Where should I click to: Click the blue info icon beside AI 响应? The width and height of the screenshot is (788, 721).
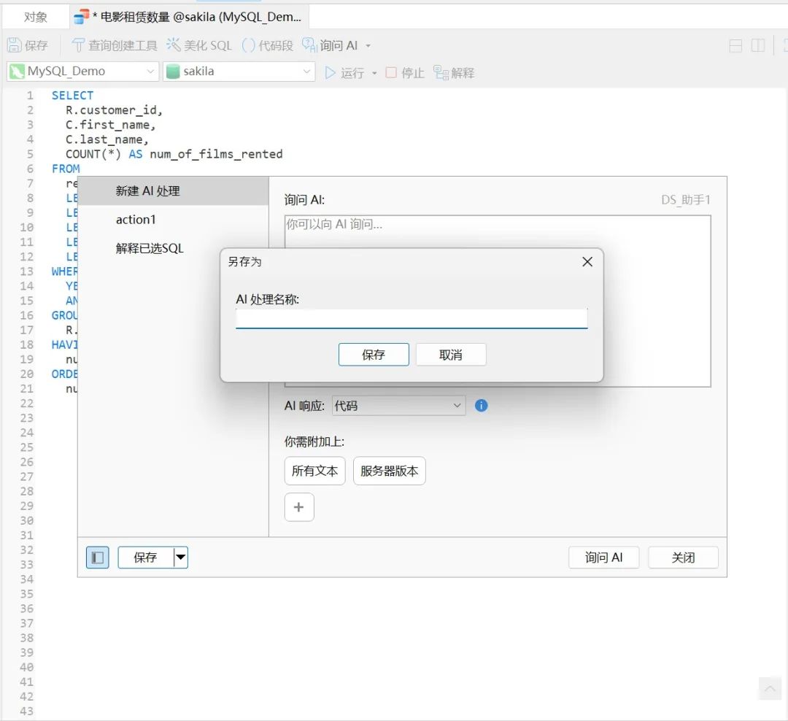pyautogui.click(x=481, y=406)
